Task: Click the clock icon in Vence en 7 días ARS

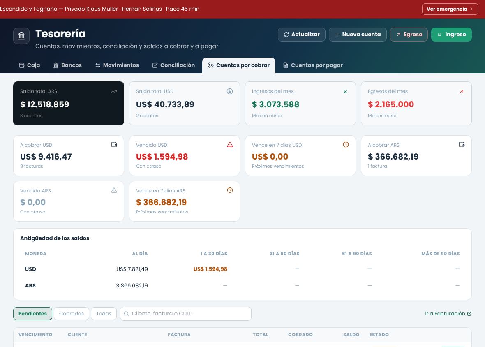Action: click(230, 190)
